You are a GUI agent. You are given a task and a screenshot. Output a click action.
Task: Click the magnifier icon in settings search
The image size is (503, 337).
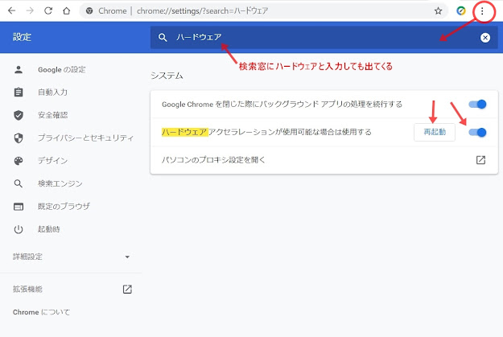(x=163, y=38)
